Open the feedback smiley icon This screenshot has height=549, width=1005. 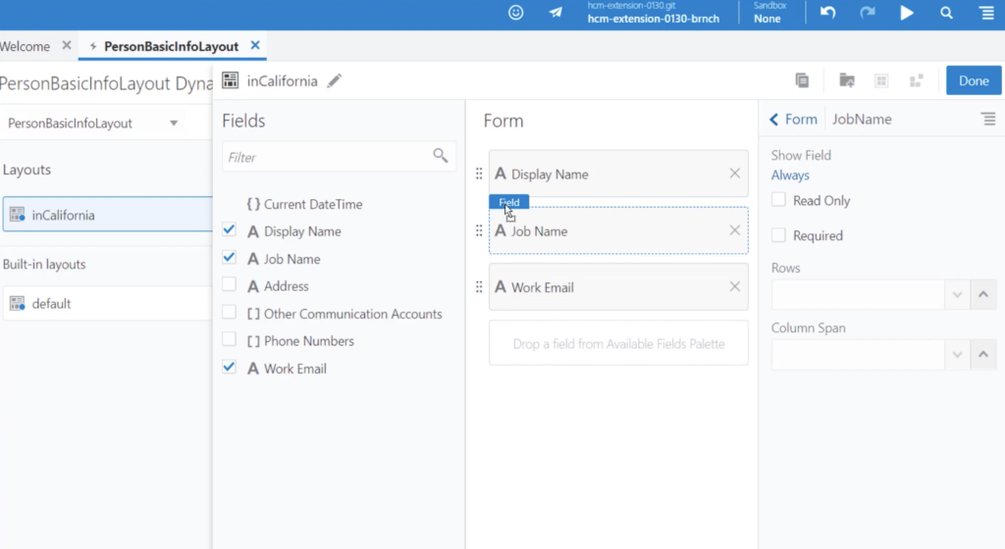coord(515,13)
